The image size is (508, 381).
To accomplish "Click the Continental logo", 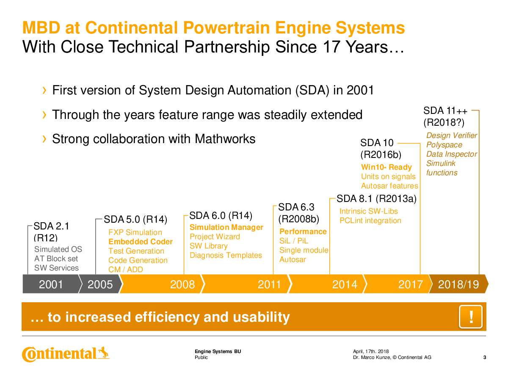I will coord(66,354).
